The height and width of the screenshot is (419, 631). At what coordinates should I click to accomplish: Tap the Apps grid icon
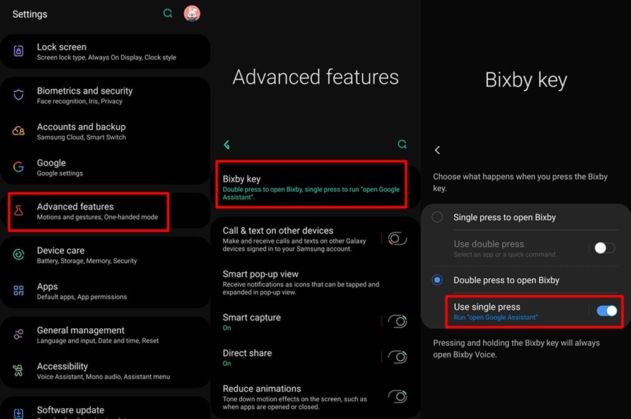18,290
